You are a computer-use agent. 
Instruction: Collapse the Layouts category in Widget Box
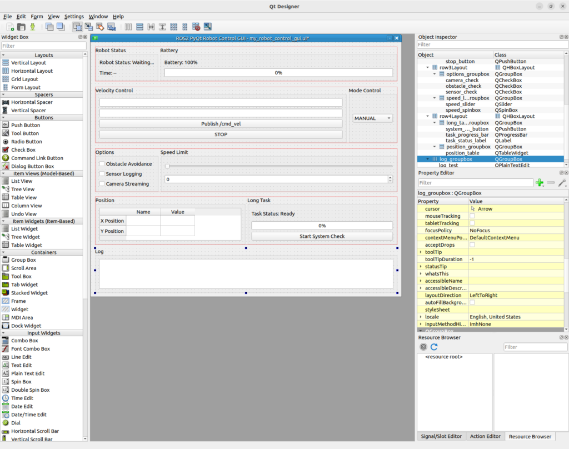3,55
